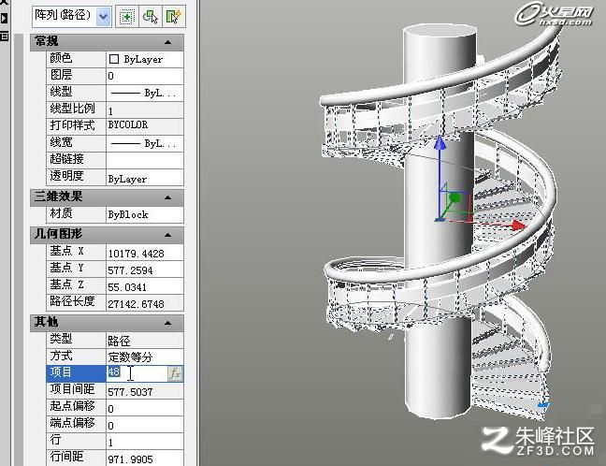Edit the 起点偏移 value 0
Viewport: 606px width, 466px height.
tap(145, 408)
